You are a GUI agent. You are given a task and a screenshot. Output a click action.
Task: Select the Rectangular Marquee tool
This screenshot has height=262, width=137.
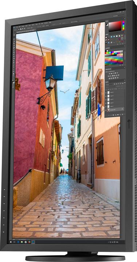coord(14,37)
